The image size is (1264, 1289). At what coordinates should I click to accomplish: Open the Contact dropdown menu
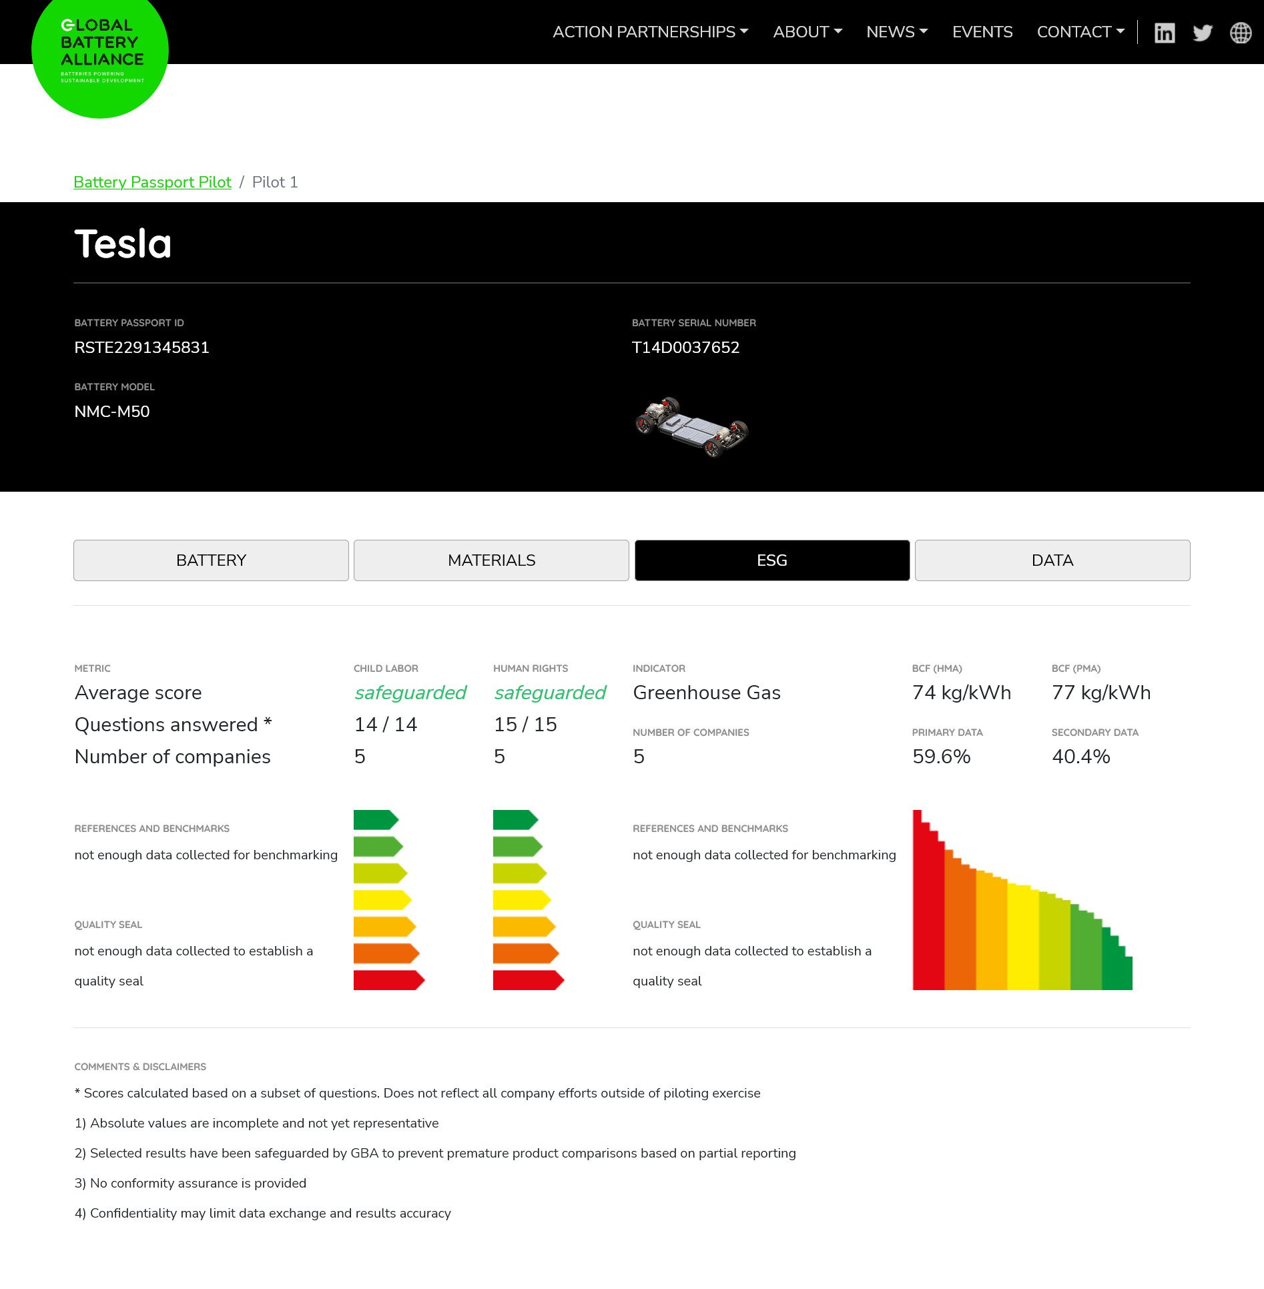click(1081, 32)
